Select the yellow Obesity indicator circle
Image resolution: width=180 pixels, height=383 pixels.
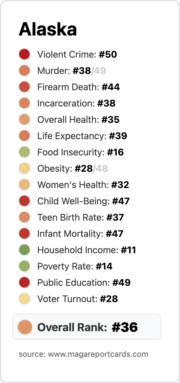point(25,169)
